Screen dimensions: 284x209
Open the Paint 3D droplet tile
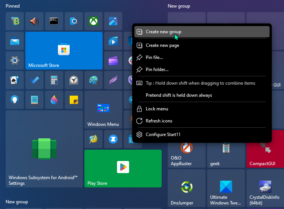click(x=54, y=100)
